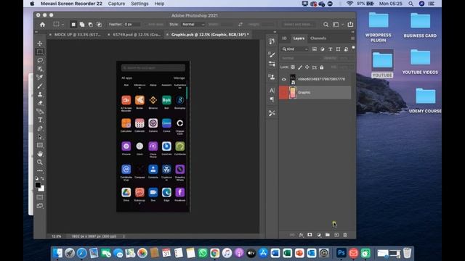This screenshot has height=261, width=465.
Task: Open the Paragraph panel icon
Action: (x=272, y=99)
